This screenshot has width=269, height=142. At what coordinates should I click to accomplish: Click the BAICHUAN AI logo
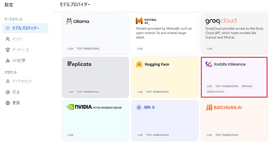(224, 108)
